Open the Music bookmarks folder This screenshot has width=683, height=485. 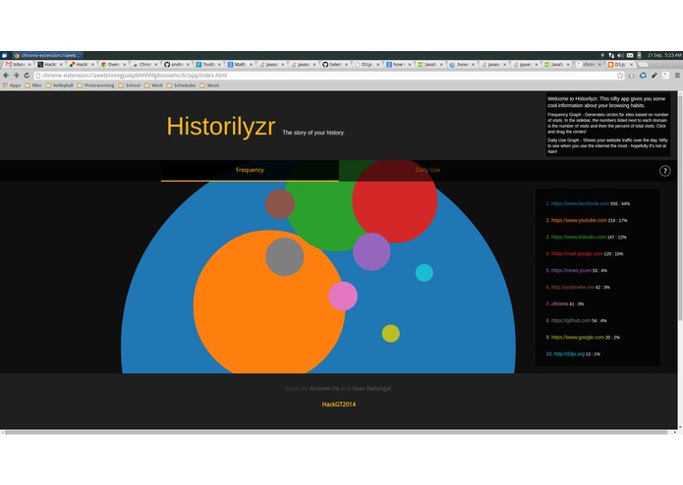tap(209, 85)
